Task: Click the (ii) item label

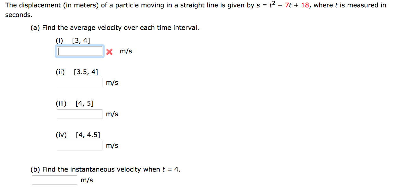Action: 60,72
